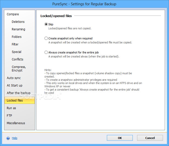169x146 pixels.
Task: Click the blue Help question mark icon
Action: 8,138
